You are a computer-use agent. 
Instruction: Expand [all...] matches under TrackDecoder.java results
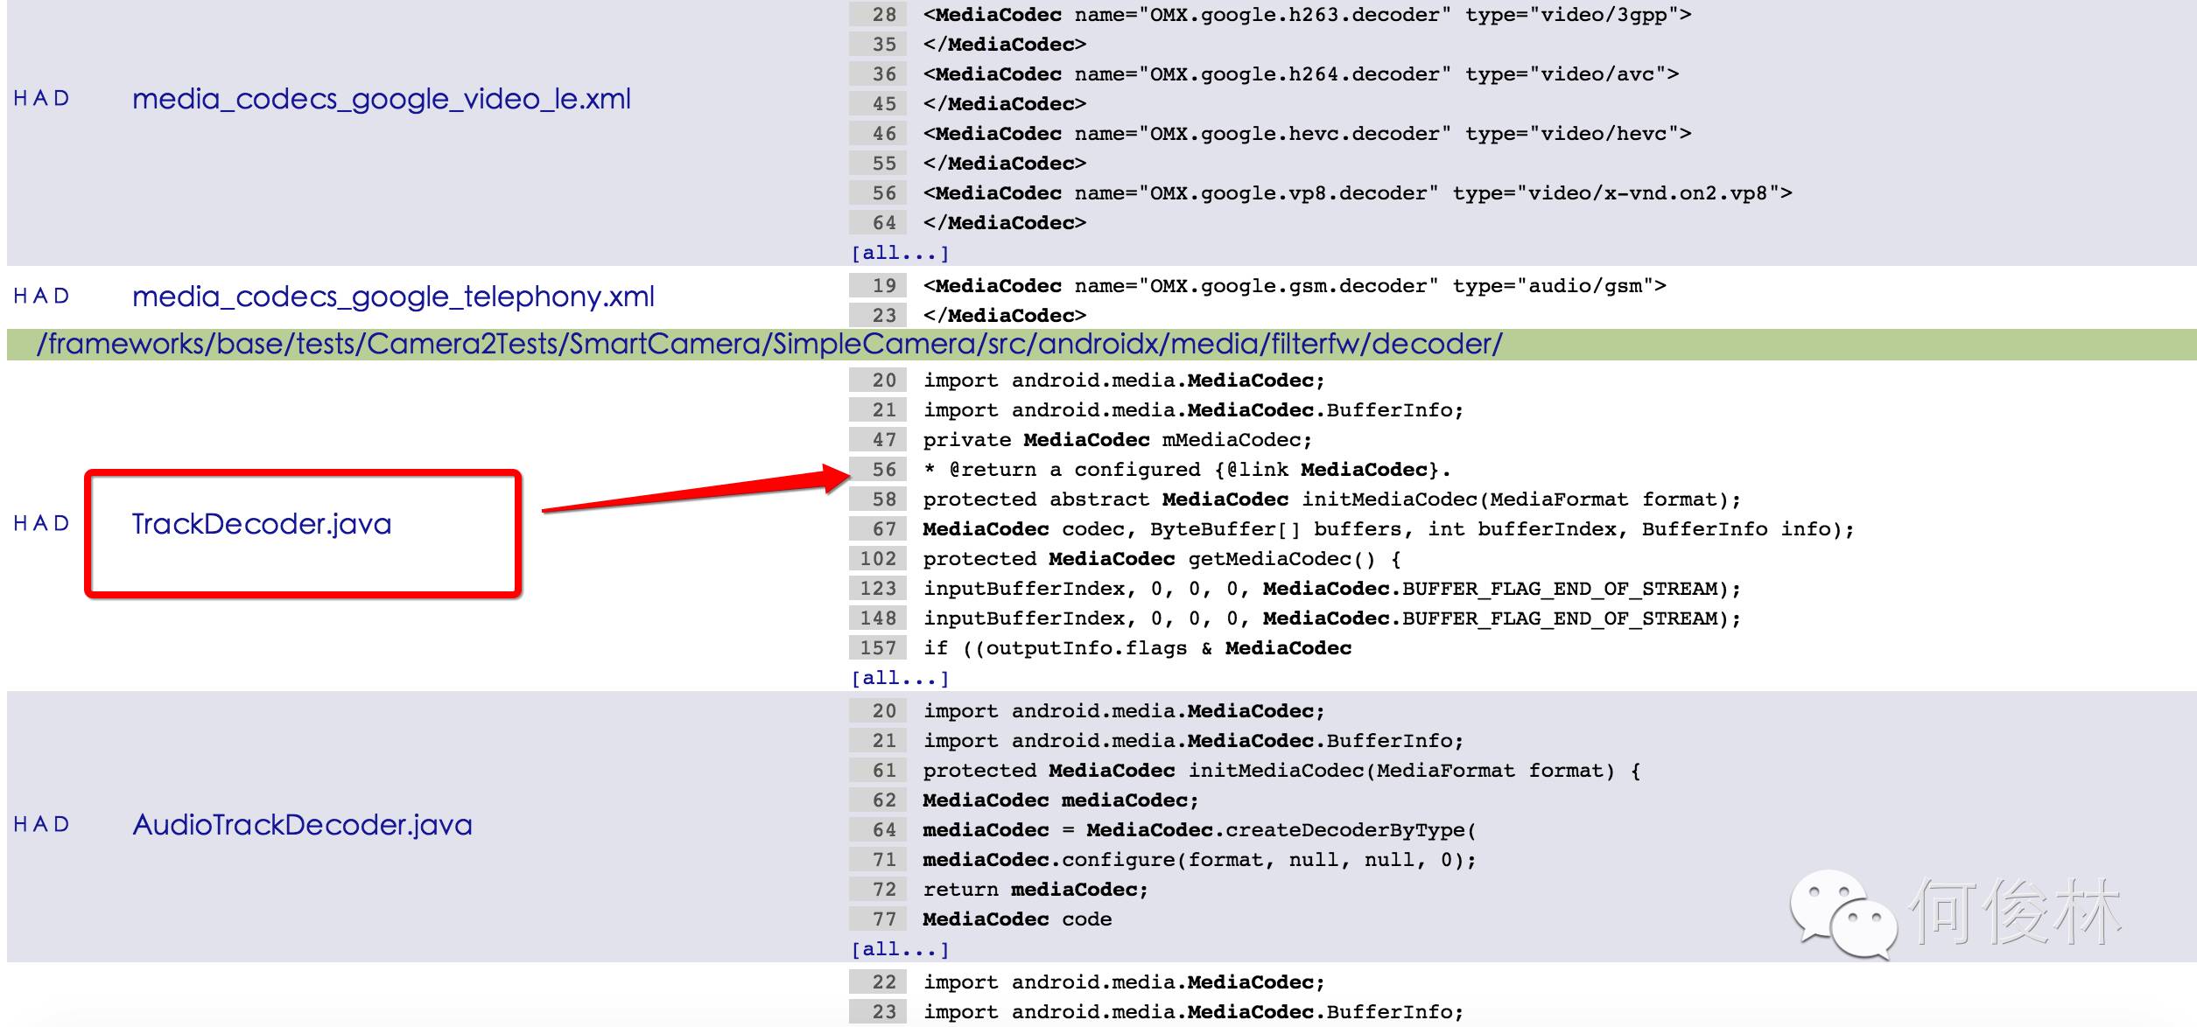coord(900,678)
